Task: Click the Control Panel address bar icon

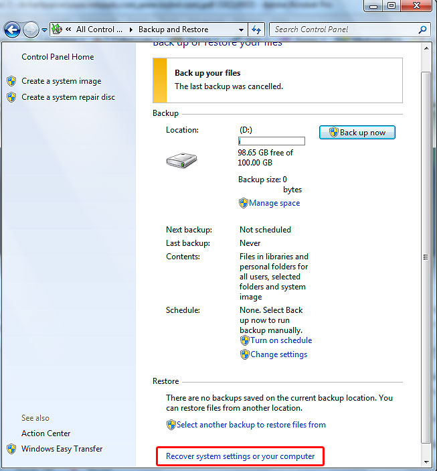Action: 57,29
